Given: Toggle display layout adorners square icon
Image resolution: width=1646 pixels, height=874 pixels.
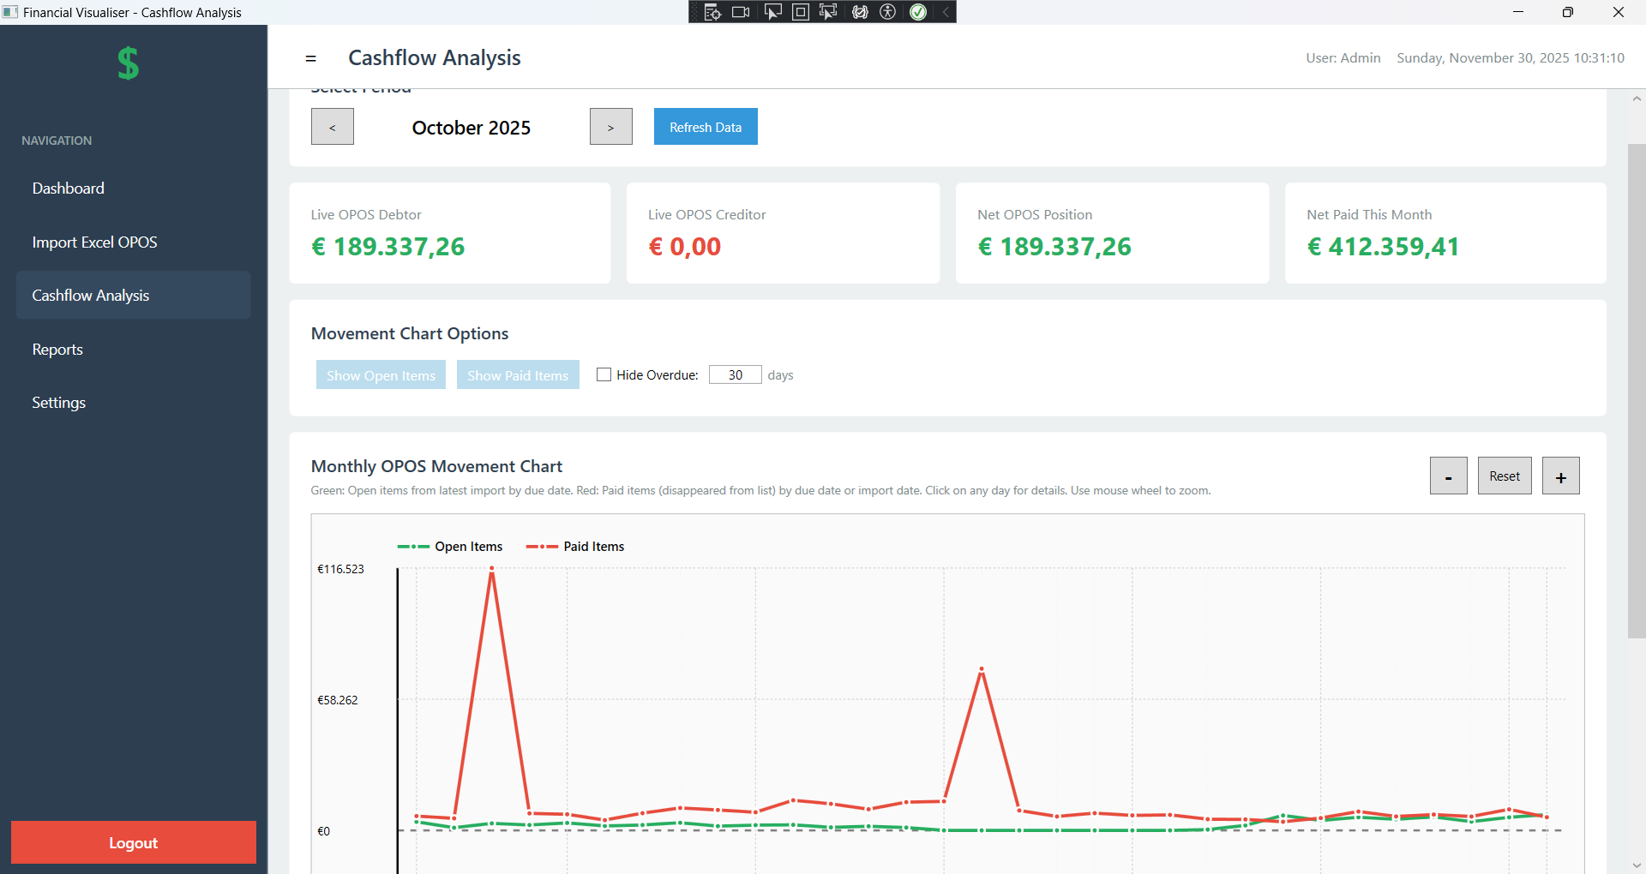Looking at the screenshot, I should (x=800, y=12).
